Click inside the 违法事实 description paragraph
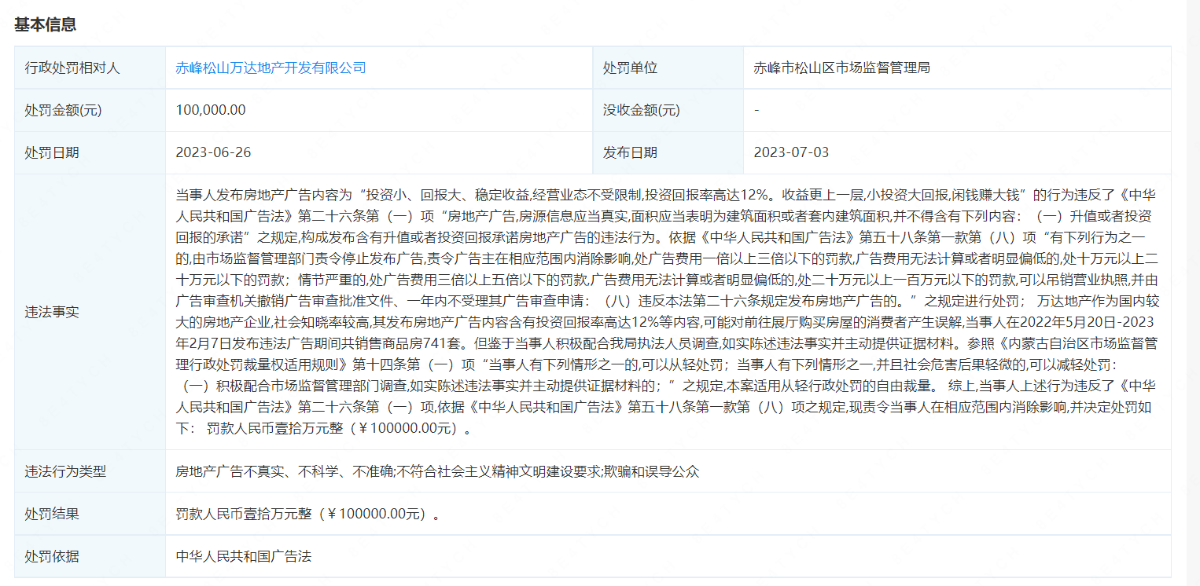 click(x=667, y=312)
